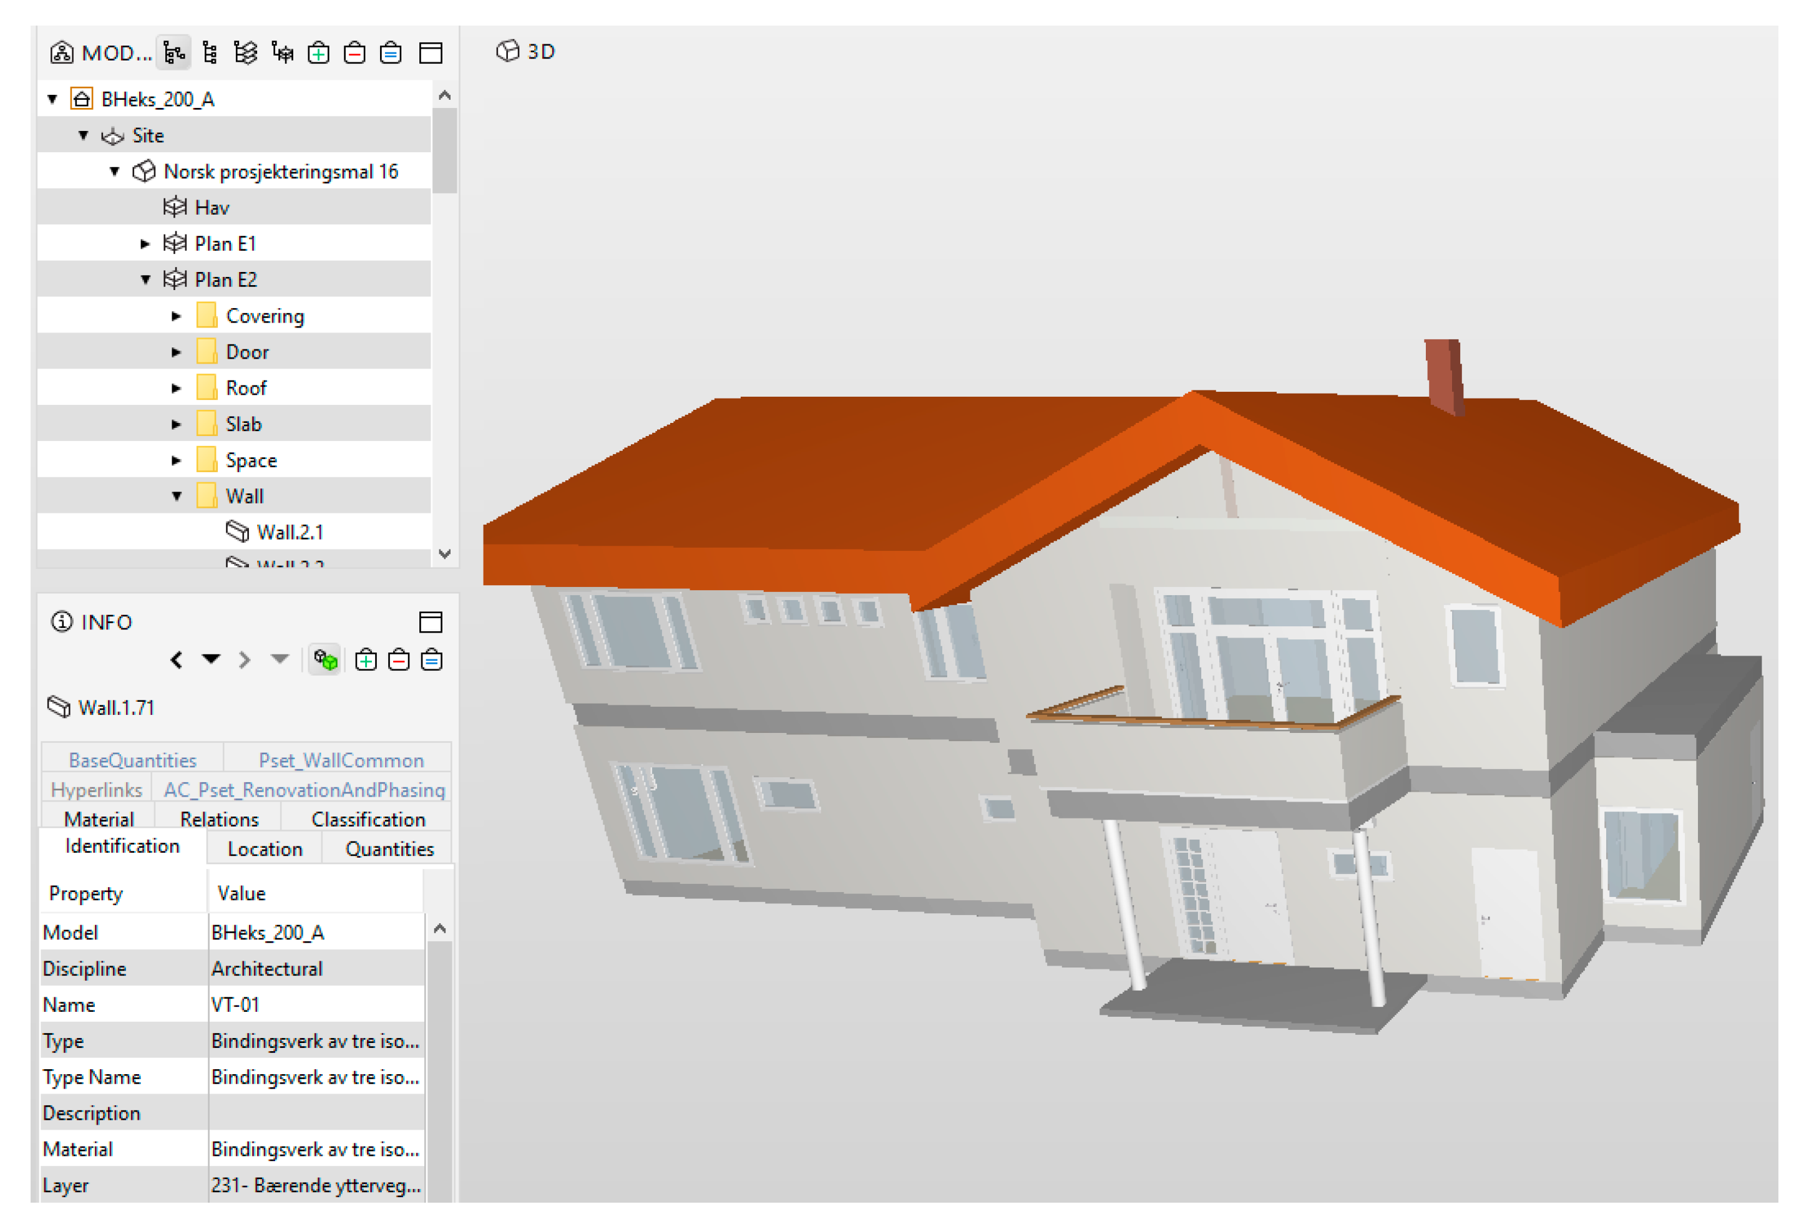Viewport: 1804px width, 1232px height.
Task: Switch model tree to layers view
Action: pyautogui.click(x=245, y=53)
